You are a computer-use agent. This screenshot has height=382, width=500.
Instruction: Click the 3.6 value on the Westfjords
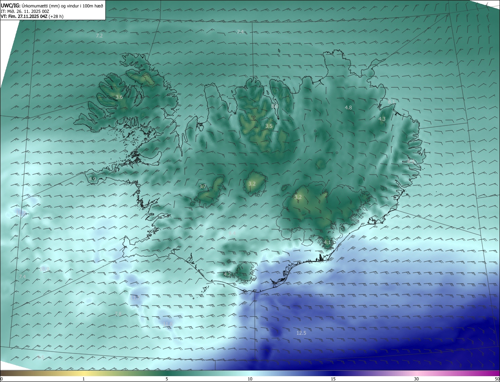(x=119, y=97)
